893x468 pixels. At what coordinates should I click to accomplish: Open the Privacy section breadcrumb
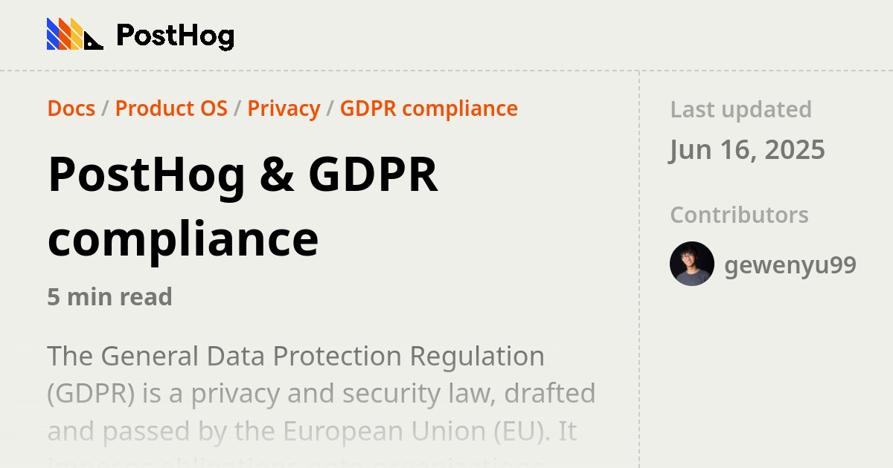point(284,108)
